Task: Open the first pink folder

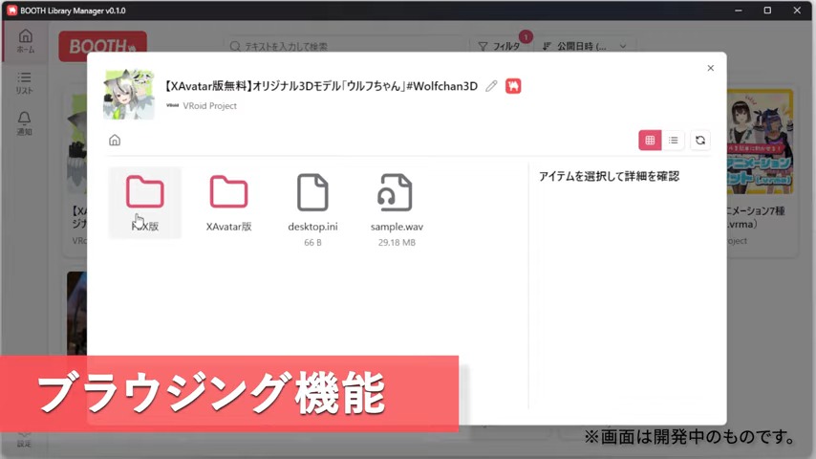Action: tap(144, 202)
